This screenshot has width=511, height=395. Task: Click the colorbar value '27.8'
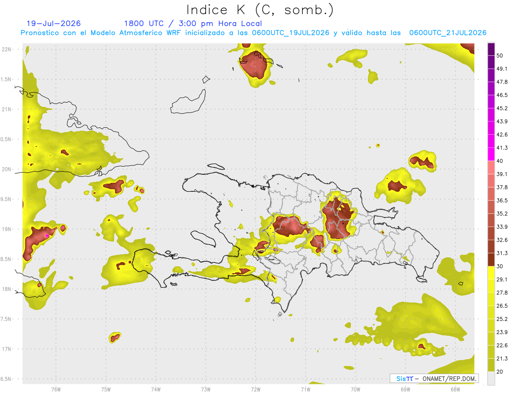click(x=502, y=293)
